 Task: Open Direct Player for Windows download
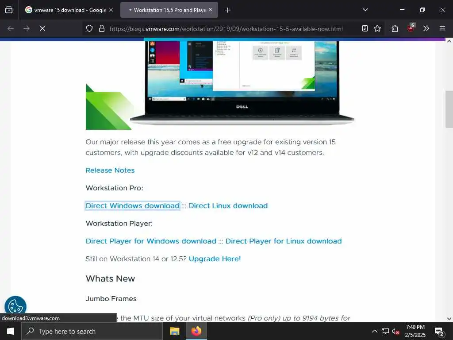click(151, 241)
